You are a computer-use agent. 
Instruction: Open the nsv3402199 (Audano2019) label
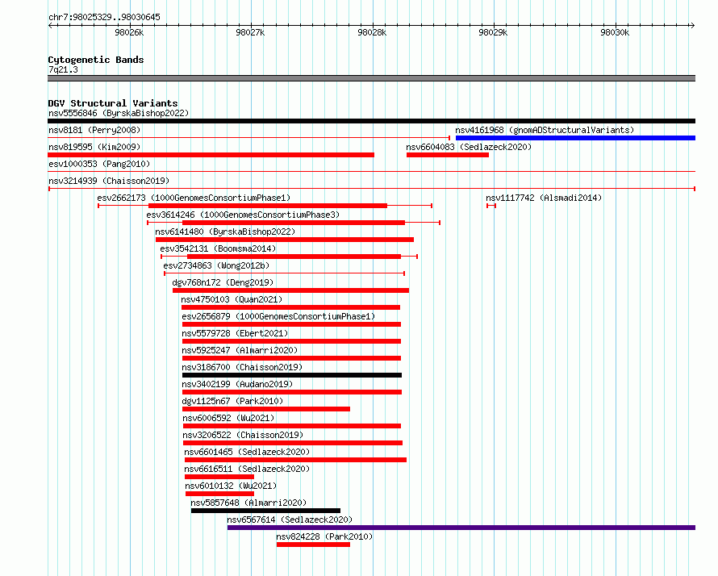237,384
